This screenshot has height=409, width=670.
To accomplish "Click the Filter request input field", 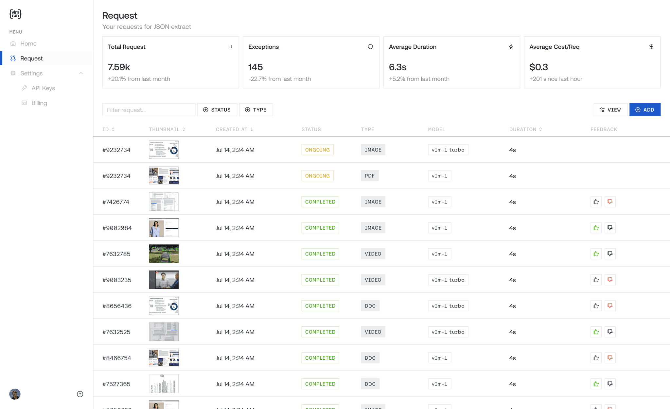I will [149, 109].
